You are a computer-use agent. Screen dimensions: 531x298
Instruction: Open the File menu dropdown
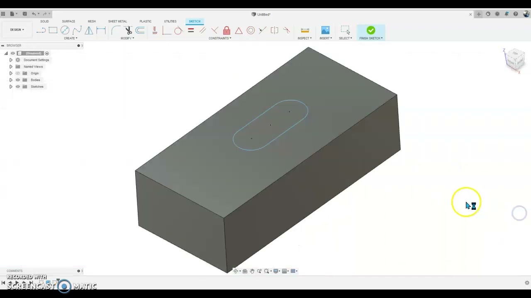tap(13, 14)
